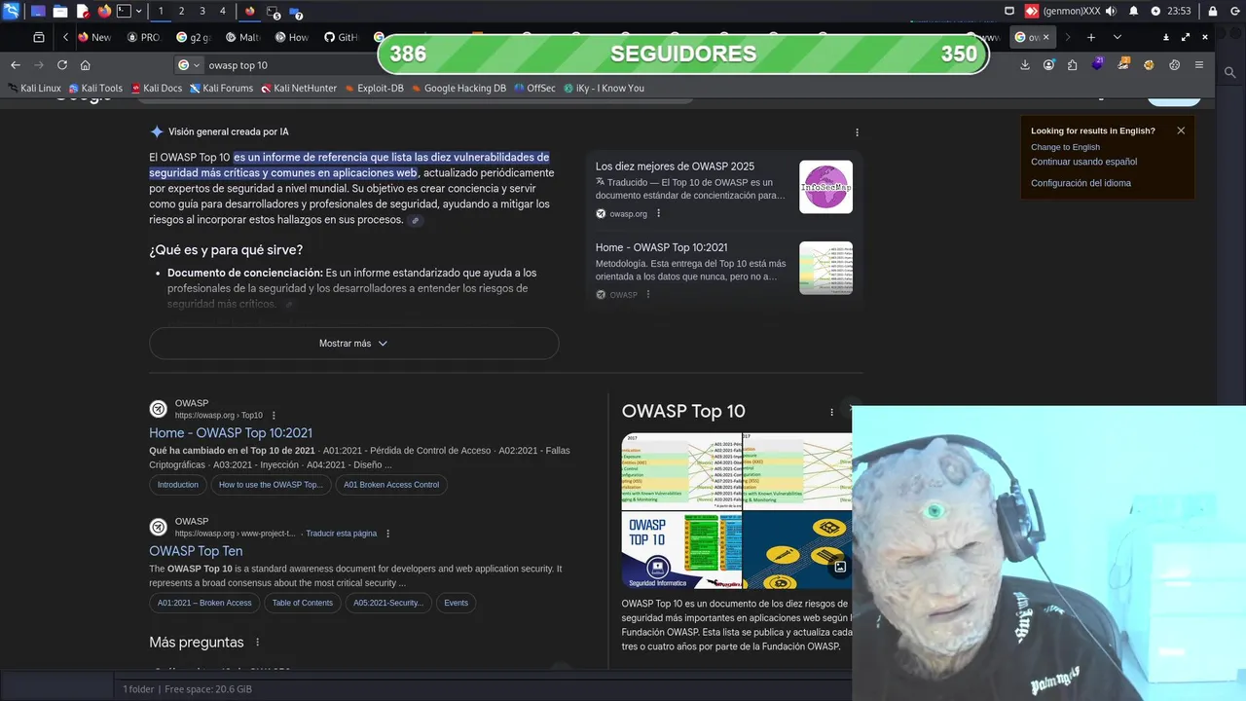Expand the list all tabs chevron
Viewport: 1246px width, 701px height.
point(1117,37)
